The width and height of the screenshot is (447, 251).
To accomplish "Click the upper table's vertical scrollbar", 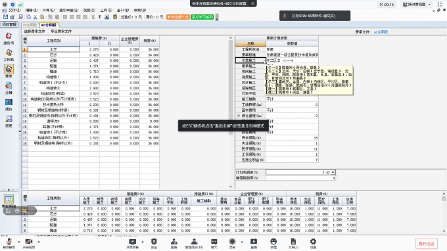I will coord(231,112).
